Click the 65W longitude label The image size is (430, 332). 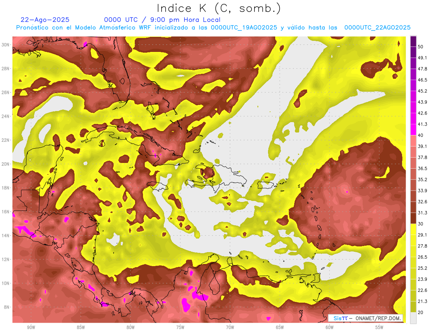tap(280, 327)
